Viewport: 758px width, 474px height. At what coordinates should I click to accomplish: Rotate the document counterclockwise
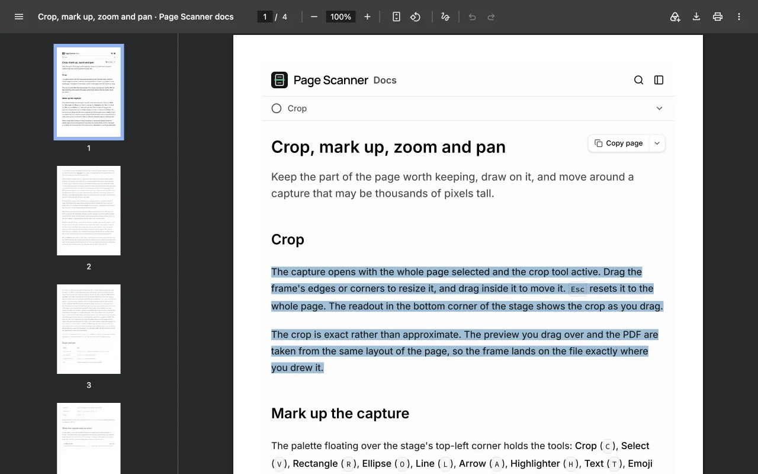[x=416, y=17]
